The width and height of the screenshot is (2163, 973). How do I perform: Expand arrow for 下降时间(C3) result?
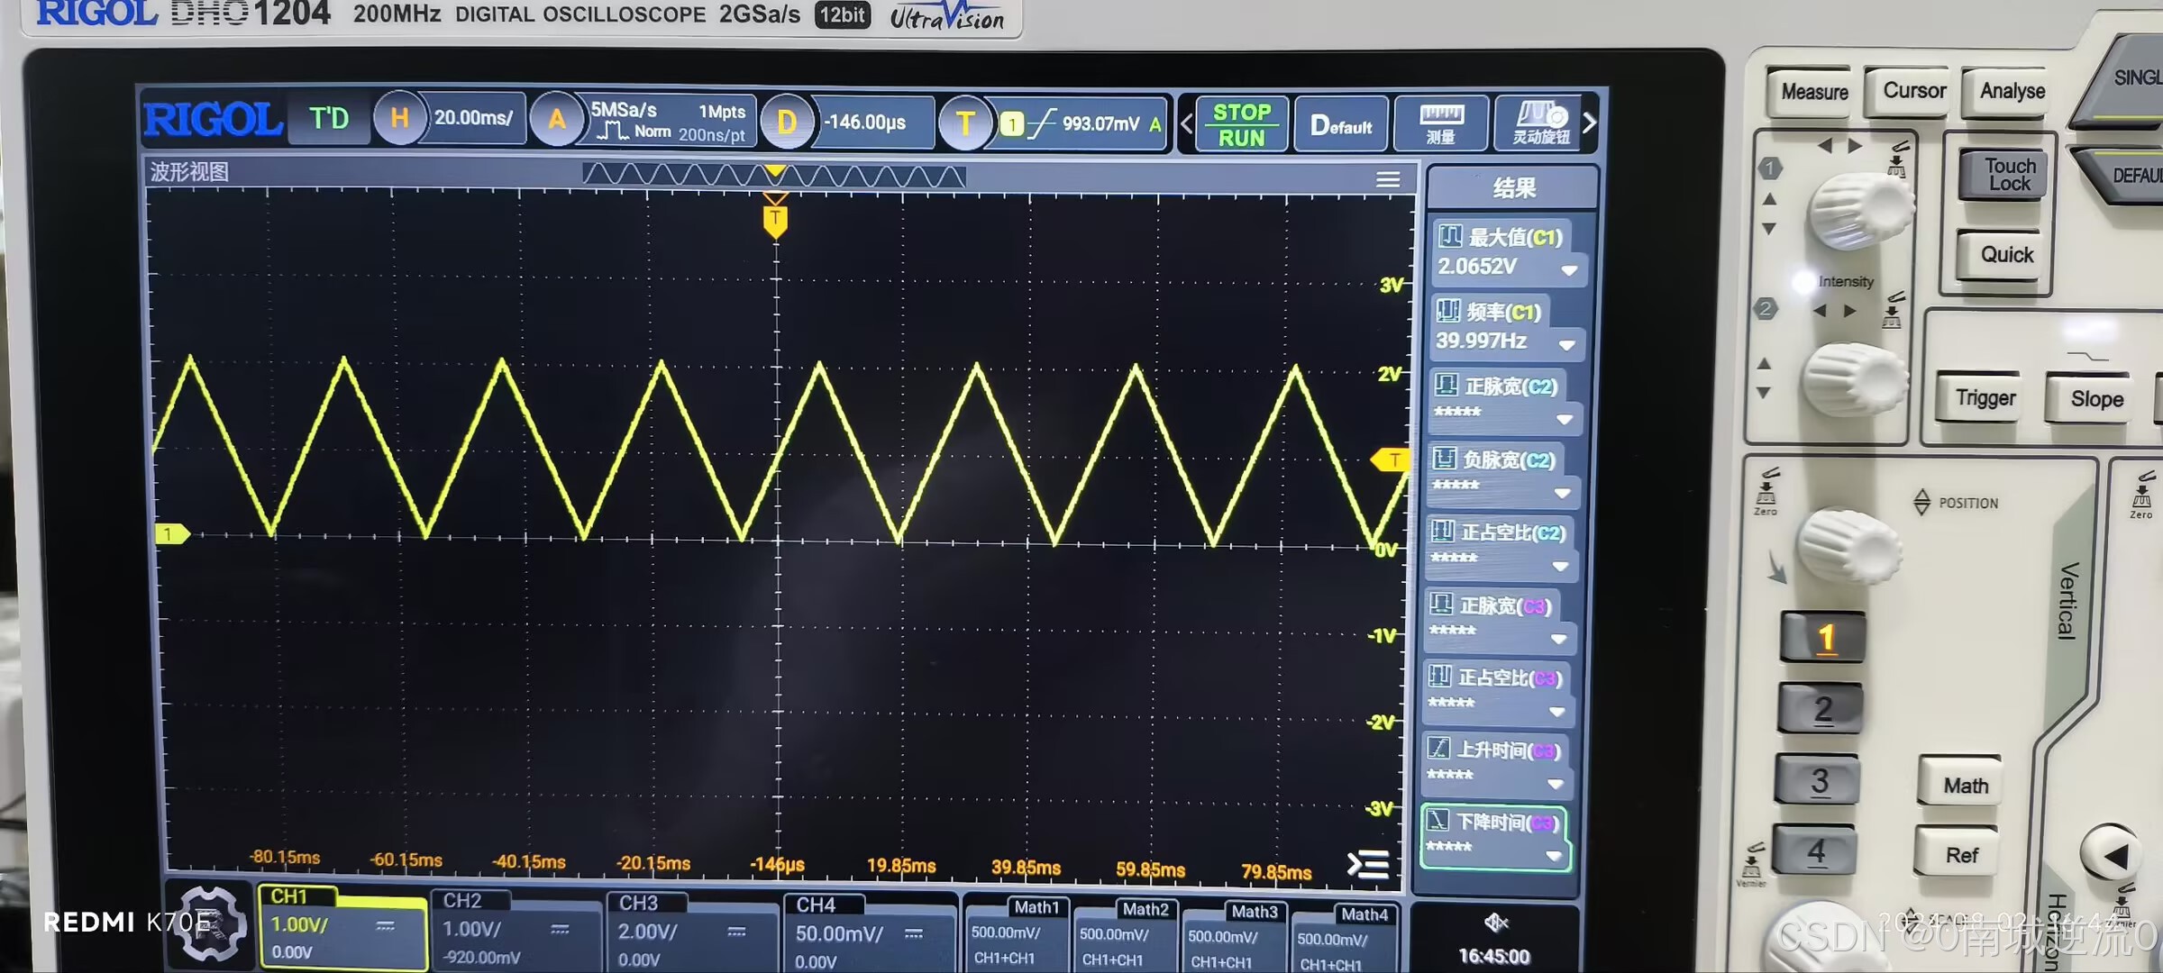1553,856
